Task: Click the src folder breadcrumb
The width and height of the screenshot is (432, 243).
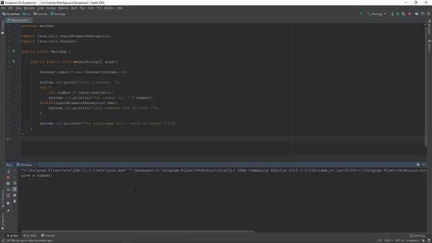Action: pyautogui.click(x=27, y=13)
